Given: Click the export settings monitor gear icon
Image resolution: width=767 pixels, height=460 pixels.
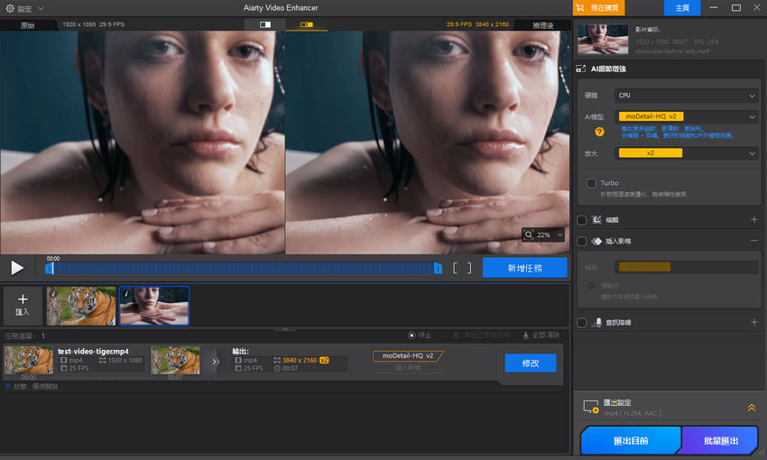Looking at the screenshot, I should coord(591,407).
